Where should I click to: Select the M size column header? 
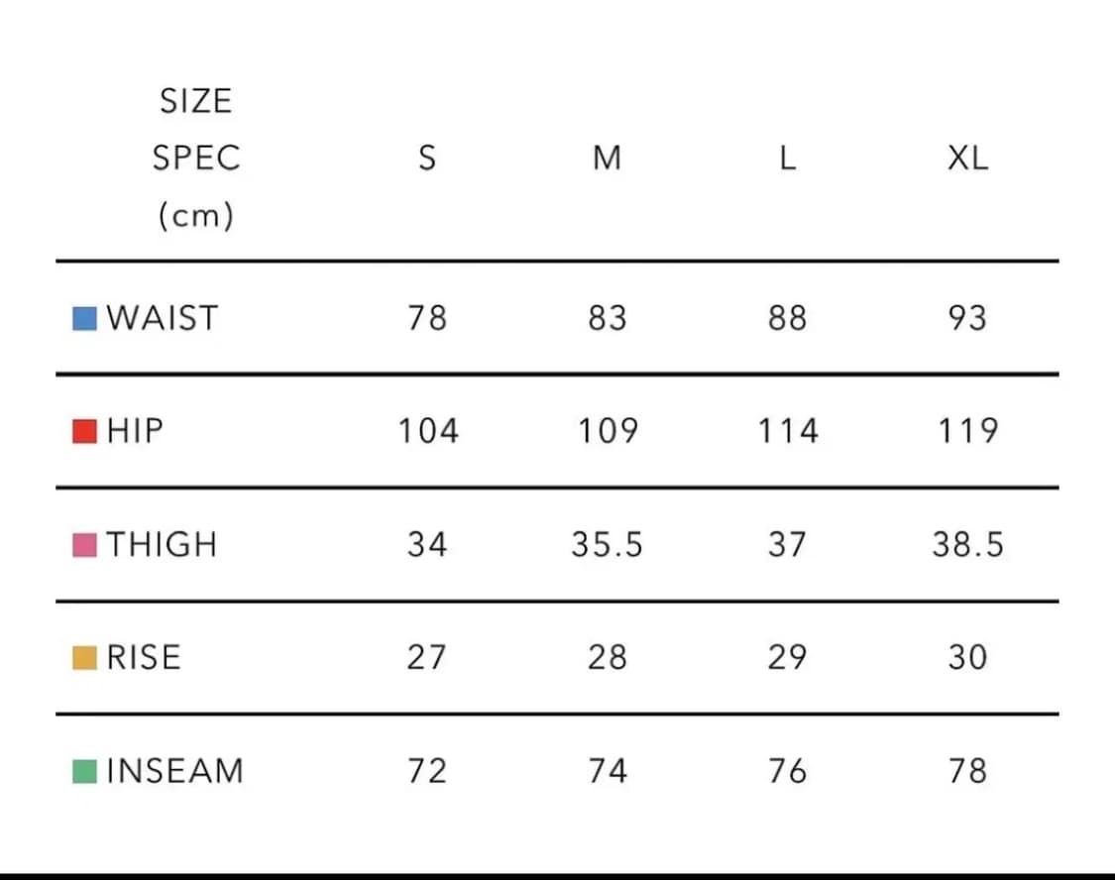tap(607, 159)
